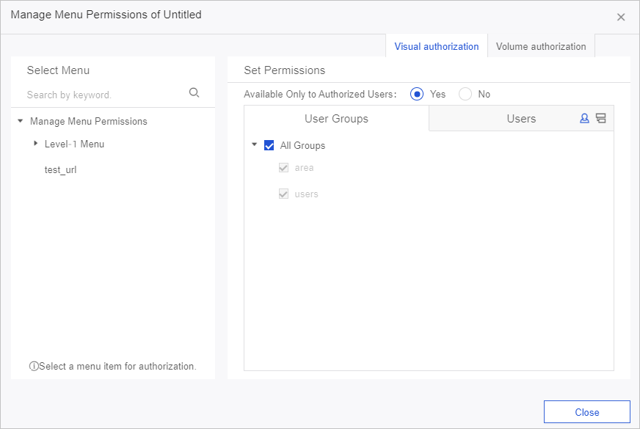This screenshot has width=640, height=429.
Task: Open the Users tab
Action: coord(521,118)
